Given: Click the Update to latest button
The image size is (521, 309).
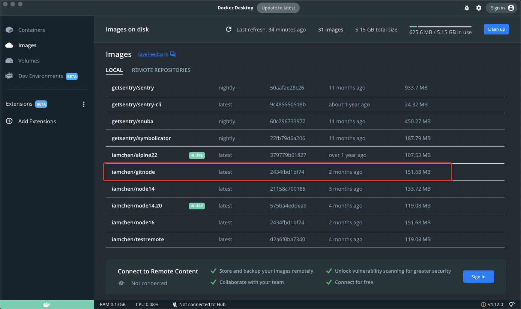Looking at the screenshot, I should [278, 8].
